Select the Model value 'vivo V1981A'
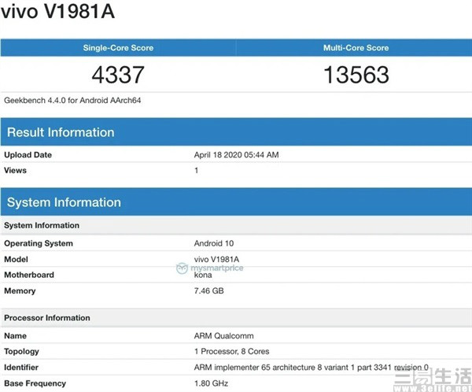The image size is (472, 392). (x=217, y=259)
